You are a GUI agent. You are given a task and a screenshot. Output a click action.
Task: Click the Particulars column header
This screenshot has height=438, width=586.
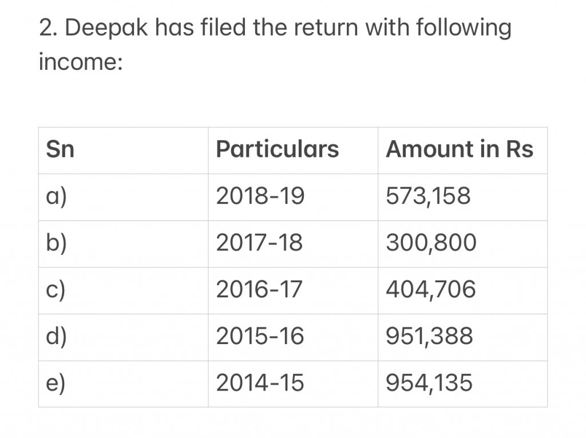[x=278, y=149]
